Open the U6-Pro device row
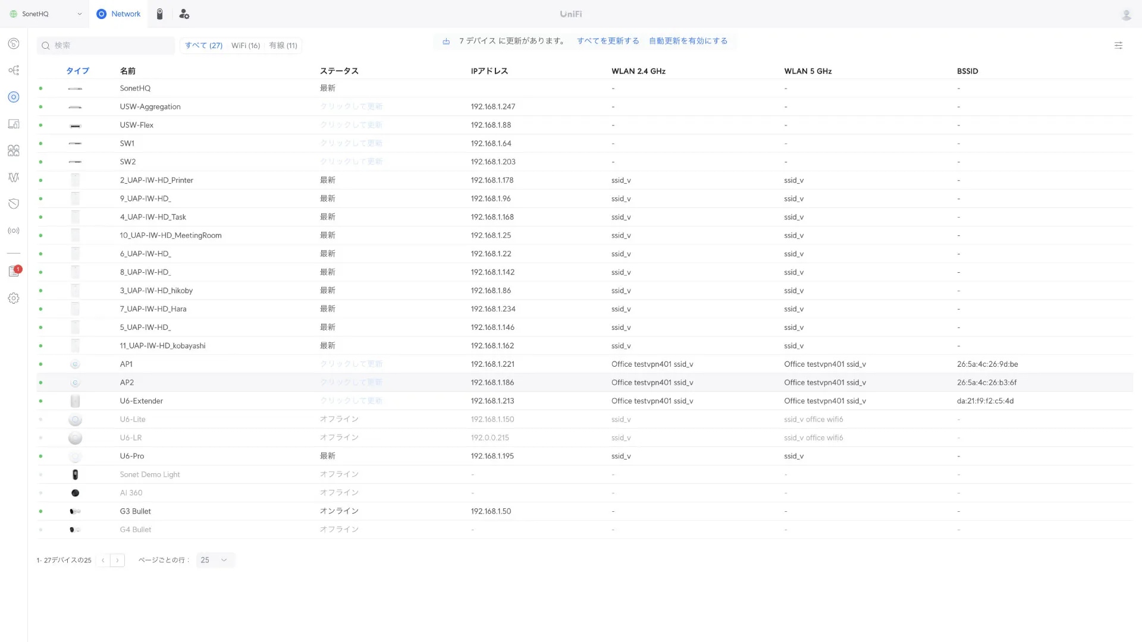This screenshot has width=1142, height=642. [585, 456]
